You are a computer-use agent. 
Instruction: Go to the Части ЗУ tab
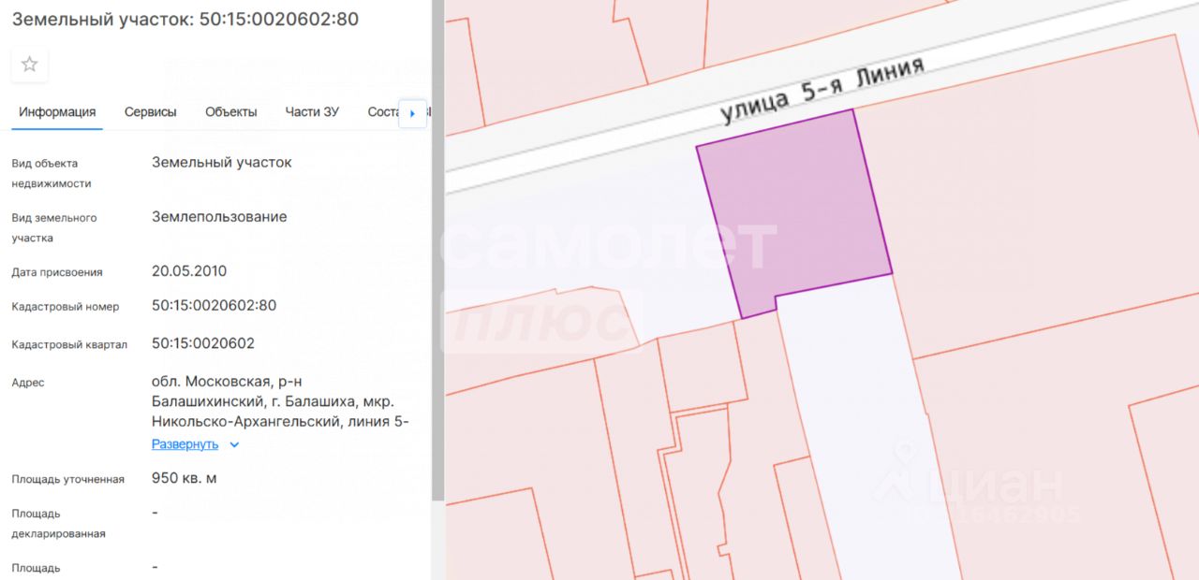312,112
